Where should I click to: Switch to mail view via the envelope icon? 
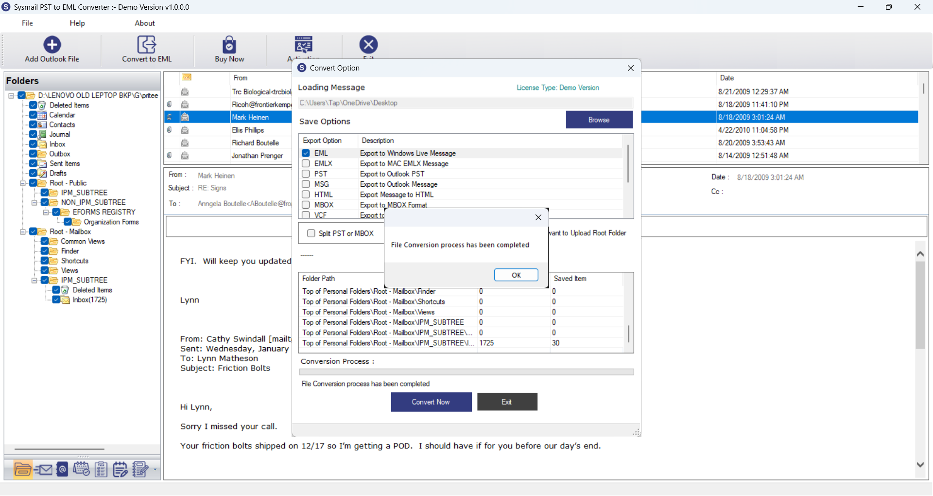click(43, 469)
